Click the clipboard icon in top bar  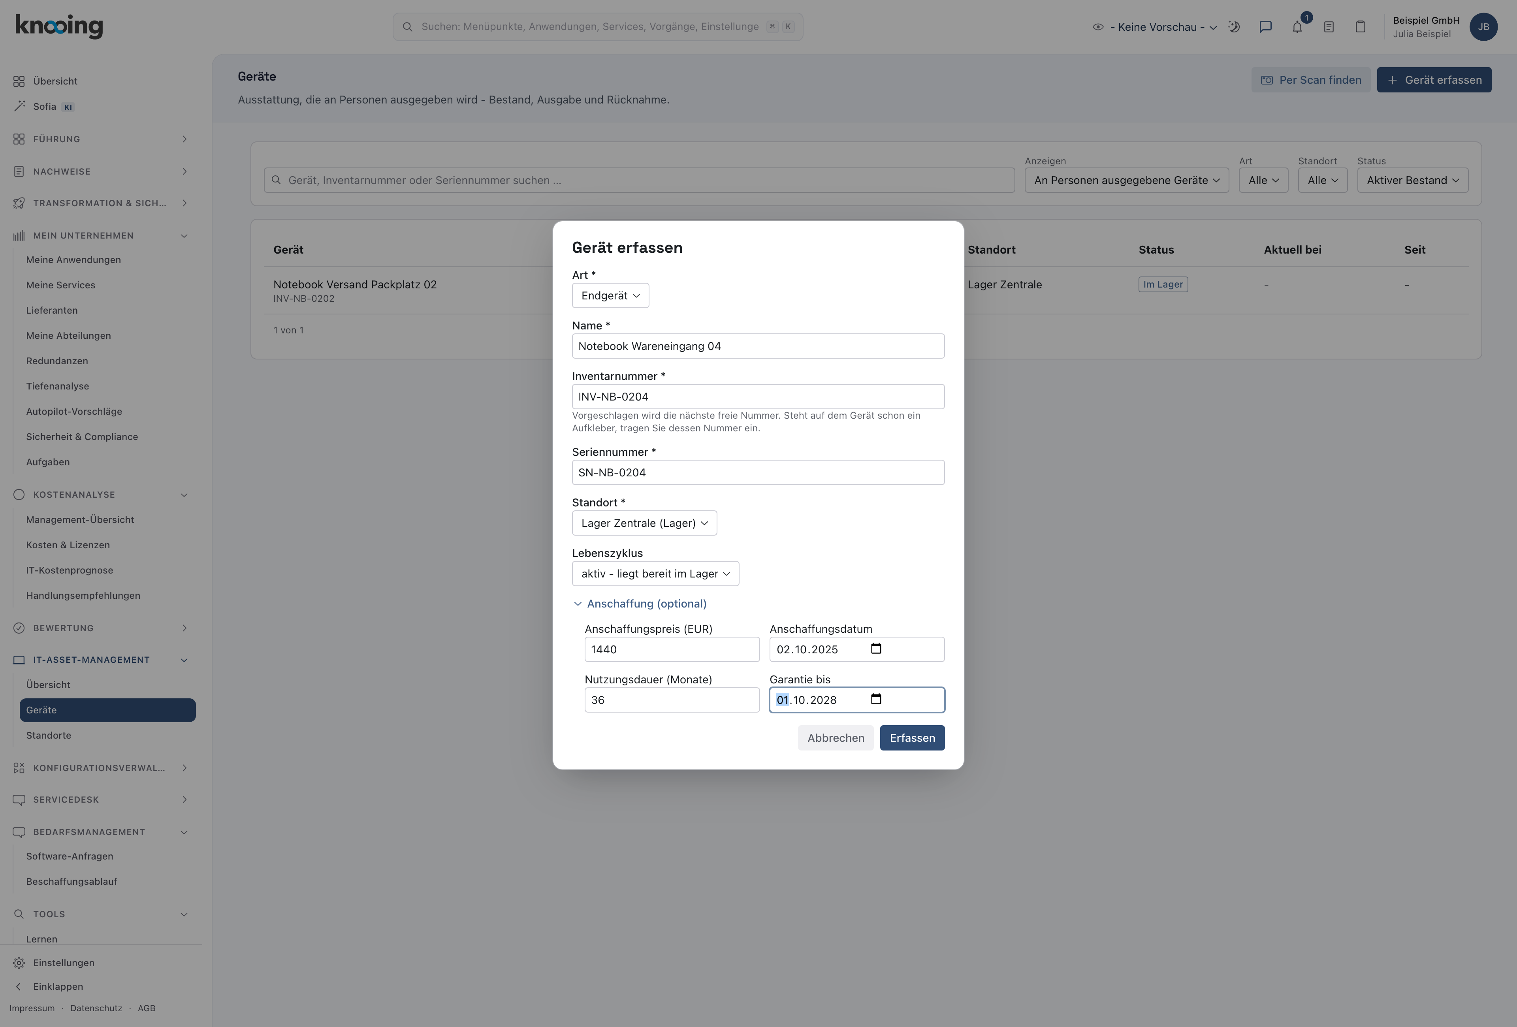(1360, 27)
